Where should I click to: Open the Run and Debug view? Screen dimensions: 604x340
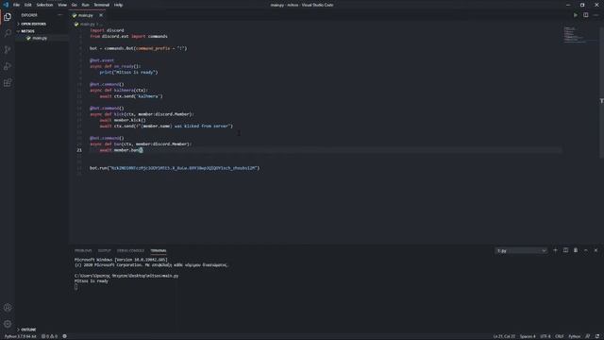pos(8,66)
